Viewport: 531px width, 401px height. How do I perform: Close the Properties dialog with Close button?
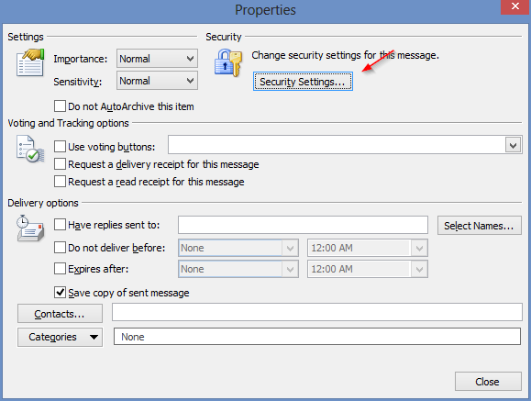pos(488,382)
